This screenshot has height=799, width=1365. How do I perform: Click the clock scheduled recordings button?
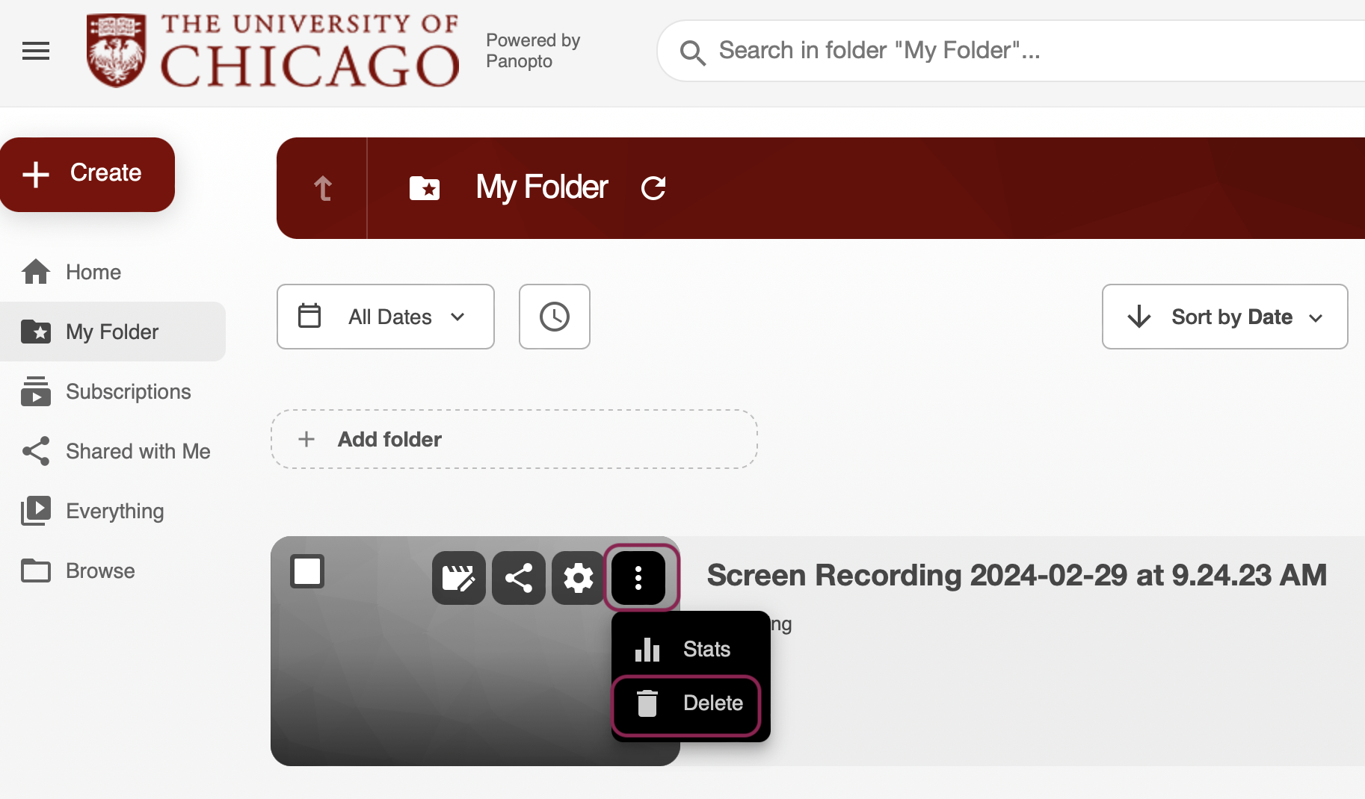tap(554, 317)
